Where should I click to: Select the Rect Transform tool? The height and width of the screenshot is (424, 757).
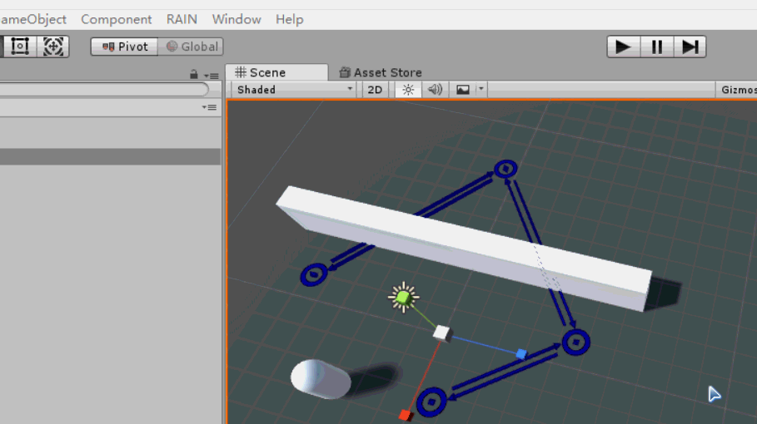tap(20, 47)
